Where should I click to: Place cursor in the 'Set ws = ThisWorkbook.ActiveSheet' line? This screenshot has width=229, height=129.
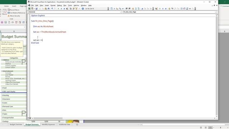[49, 32]
